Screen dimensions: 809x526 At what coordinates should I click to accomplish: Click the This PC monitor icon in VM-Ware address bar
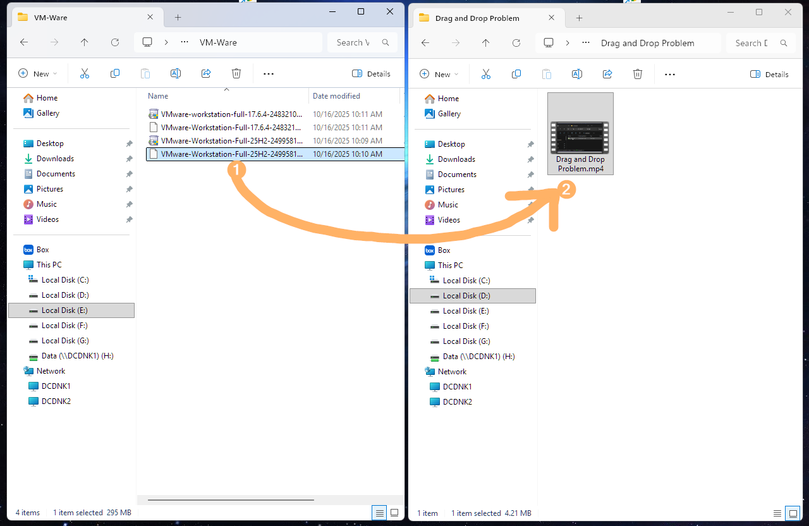click(147, 42)
